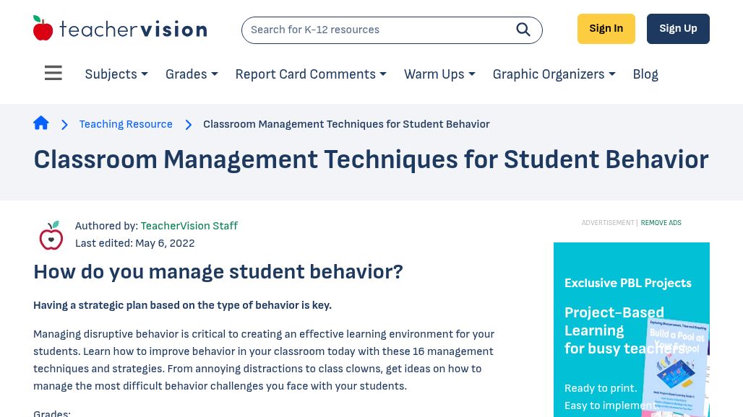743x417 pixels.
Task: Open the Report Card Comments dropdown
Action: [311, 74]
